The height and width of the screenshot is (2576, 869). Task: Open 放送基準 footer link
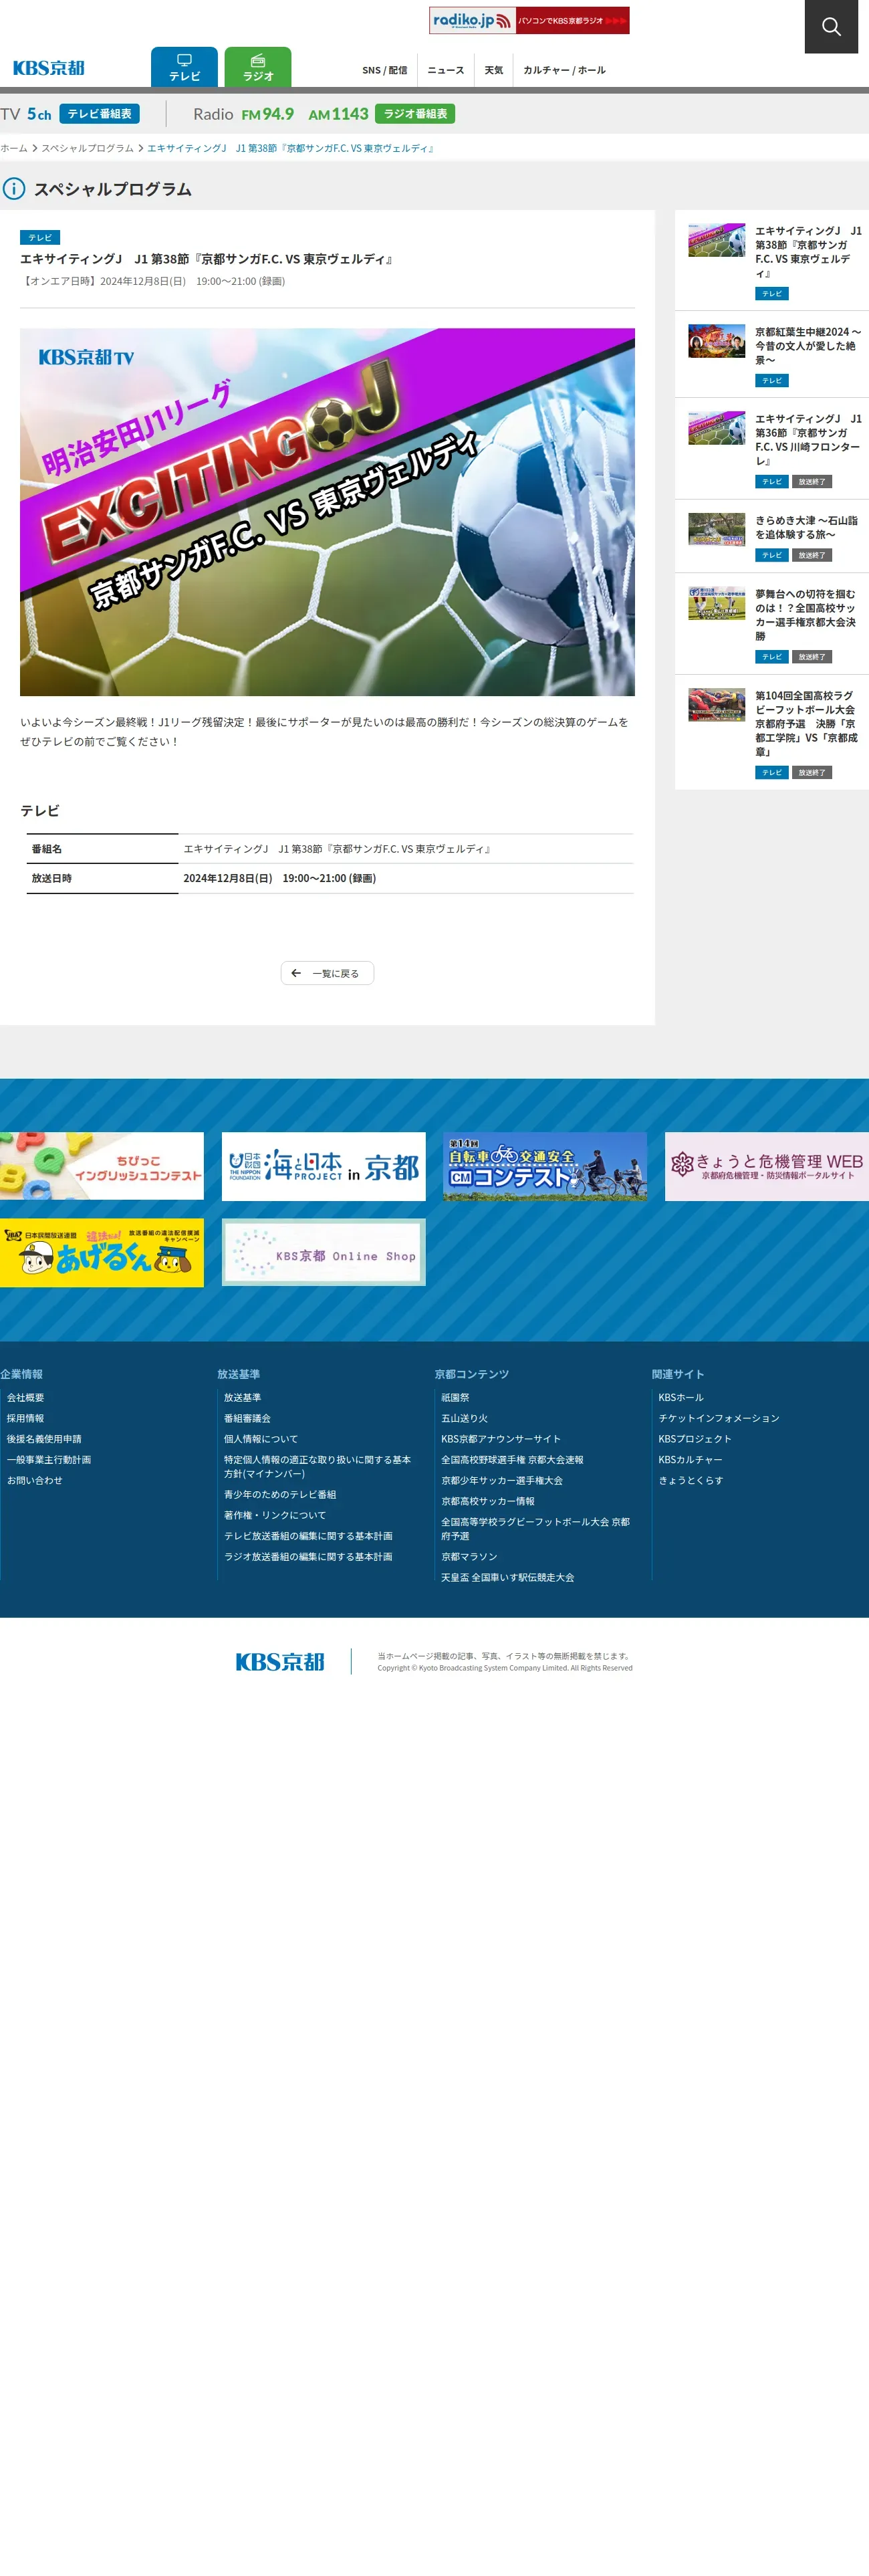[242, 1397]
